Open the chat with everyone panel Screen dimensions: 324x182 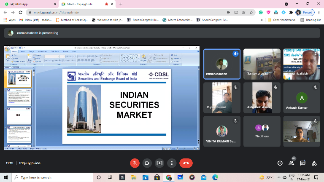[303, 163]
